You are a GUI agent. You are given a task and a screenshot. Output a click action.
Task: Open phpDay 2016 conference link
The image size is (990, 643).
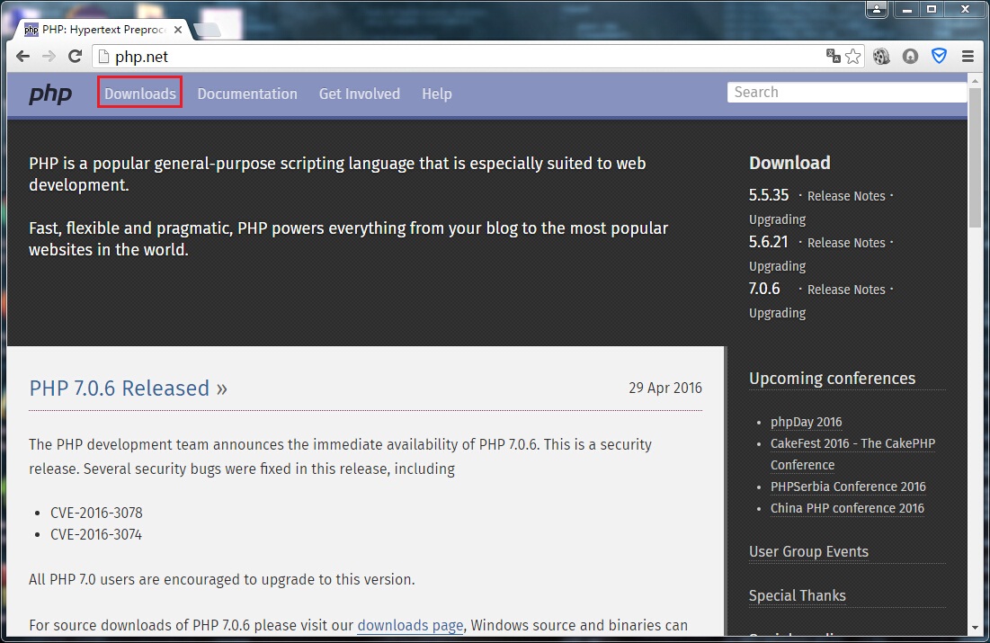(807, 422)
